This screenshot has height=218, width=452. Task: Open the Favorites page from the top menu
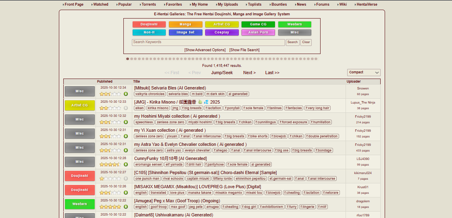(174, 4)
